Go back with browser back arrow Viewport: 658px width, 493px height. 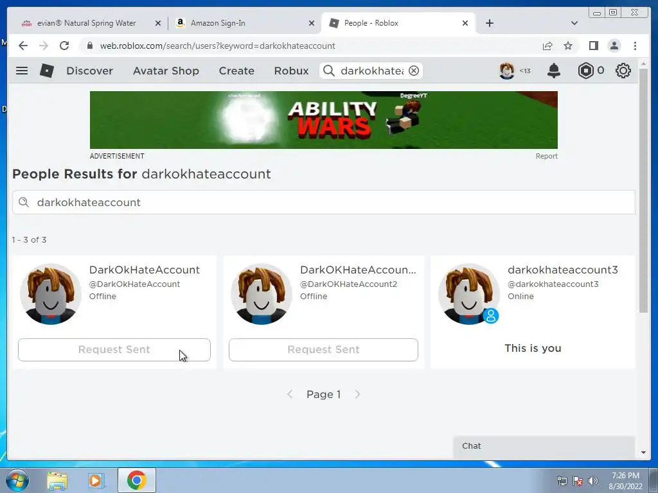[x=23, y=46]
